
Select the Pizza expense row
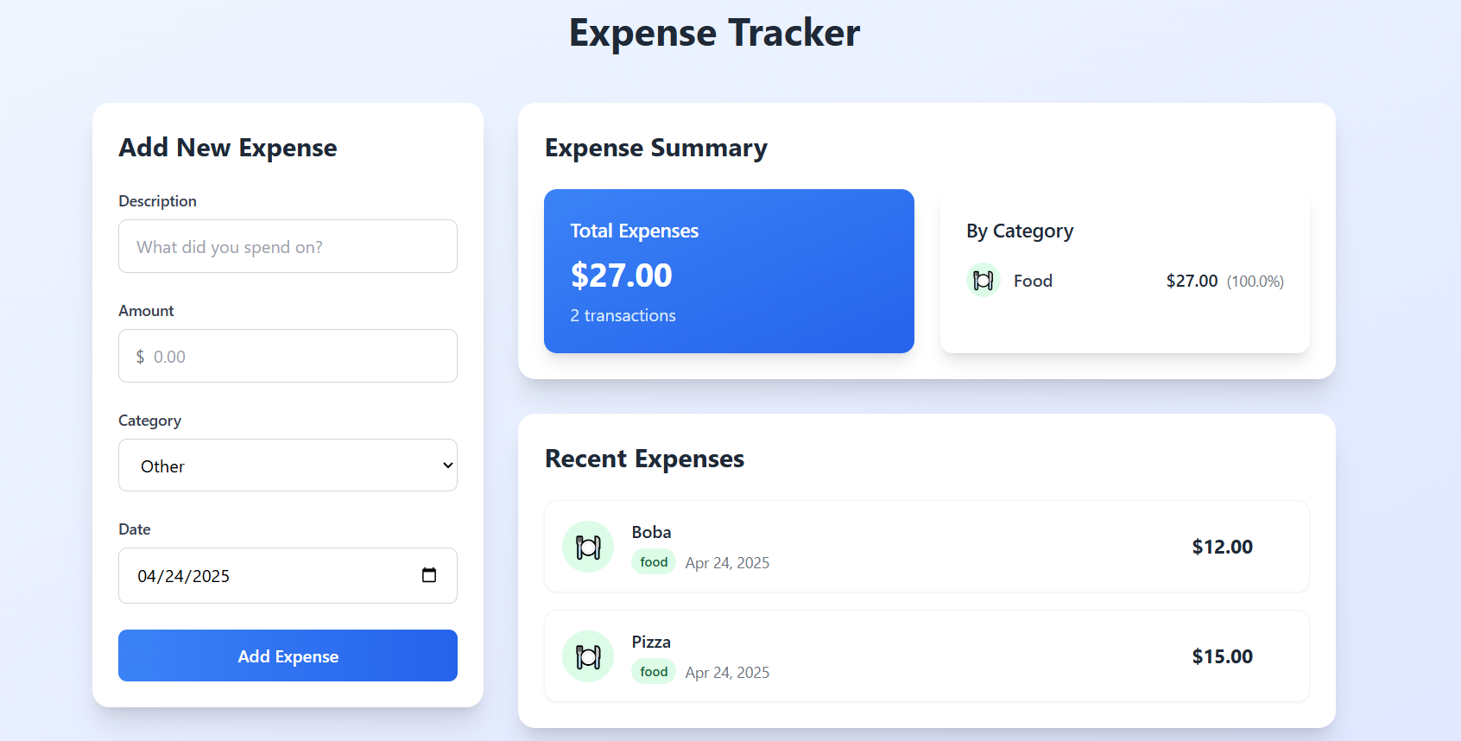click(927, 656)
